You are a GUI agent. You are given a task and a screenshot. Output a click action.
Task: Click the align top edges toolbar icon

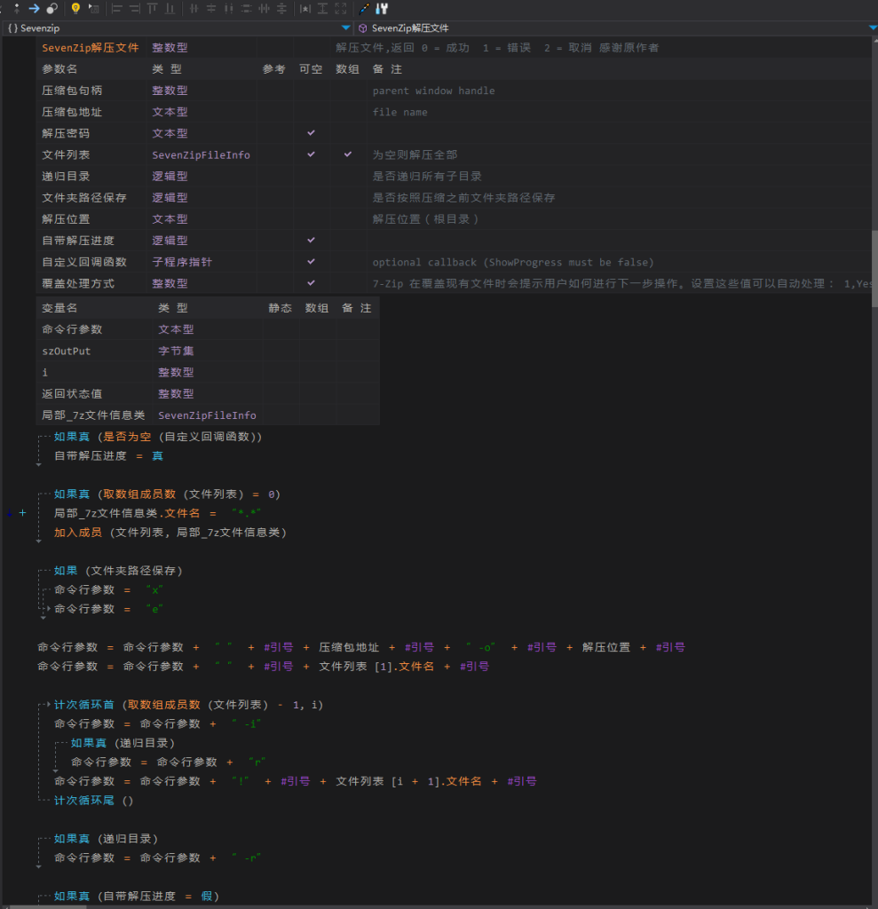pyautogui.click(x=153, y=9)
